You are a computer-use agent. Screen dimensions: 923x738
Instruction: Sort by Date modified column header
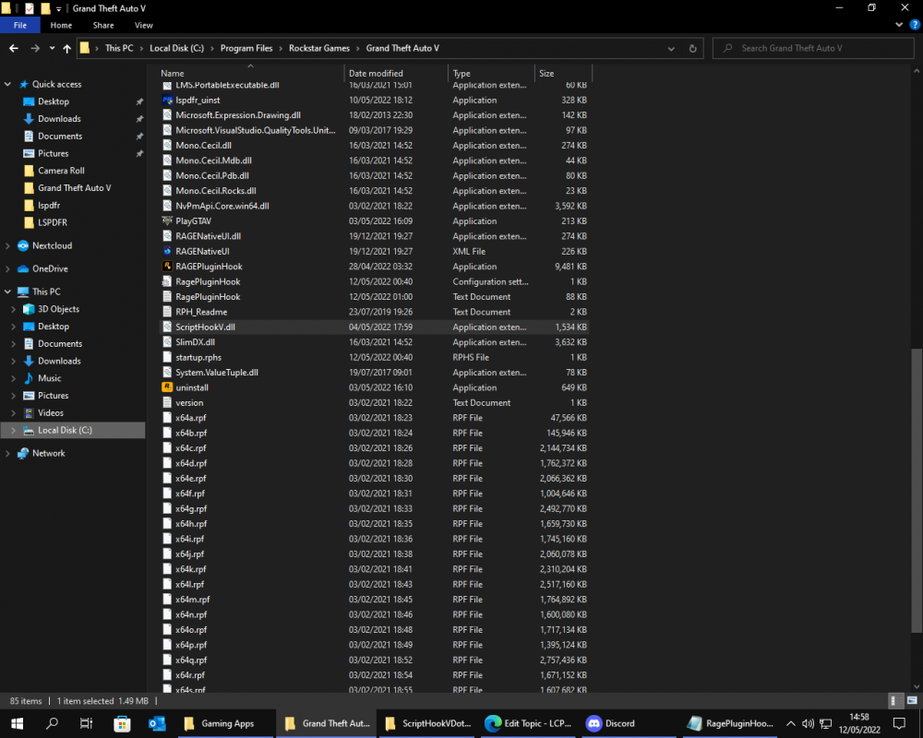[x=396, y=73]
